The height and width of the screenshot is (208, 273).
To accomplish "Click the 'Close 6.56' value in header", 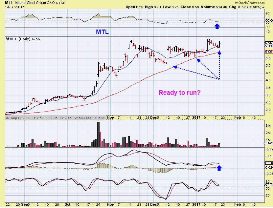I will pyautogui.click(x=190, y=7).
